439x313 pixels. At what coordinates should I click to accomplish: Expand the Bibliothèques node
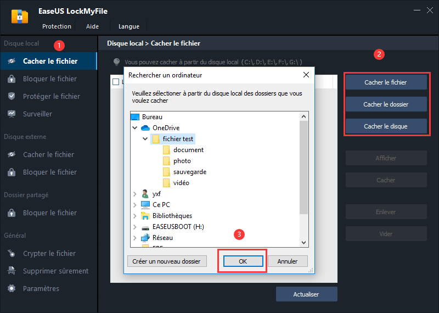click(x=134, y=216)
